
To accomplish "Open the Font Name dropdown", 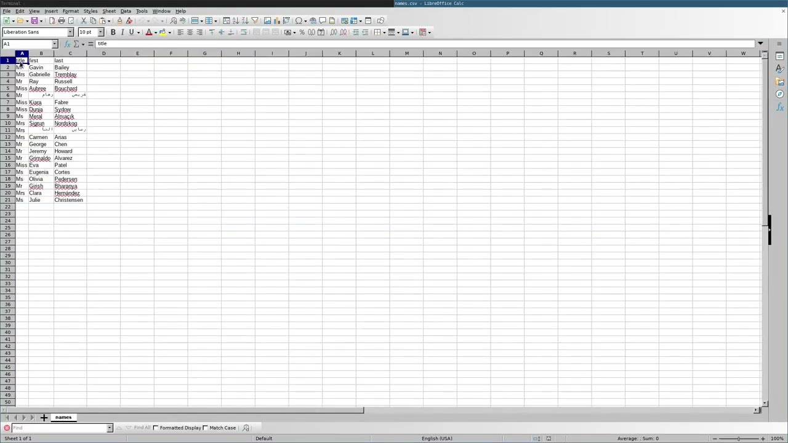I will click(70, 32).
